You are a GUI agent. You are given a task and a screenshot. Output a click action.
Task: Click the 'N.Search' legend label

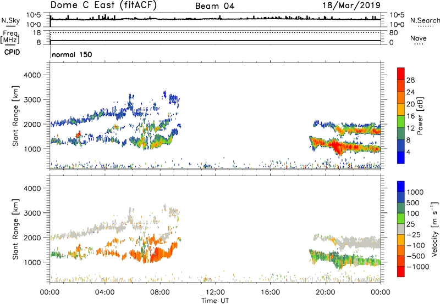(425, 20)
